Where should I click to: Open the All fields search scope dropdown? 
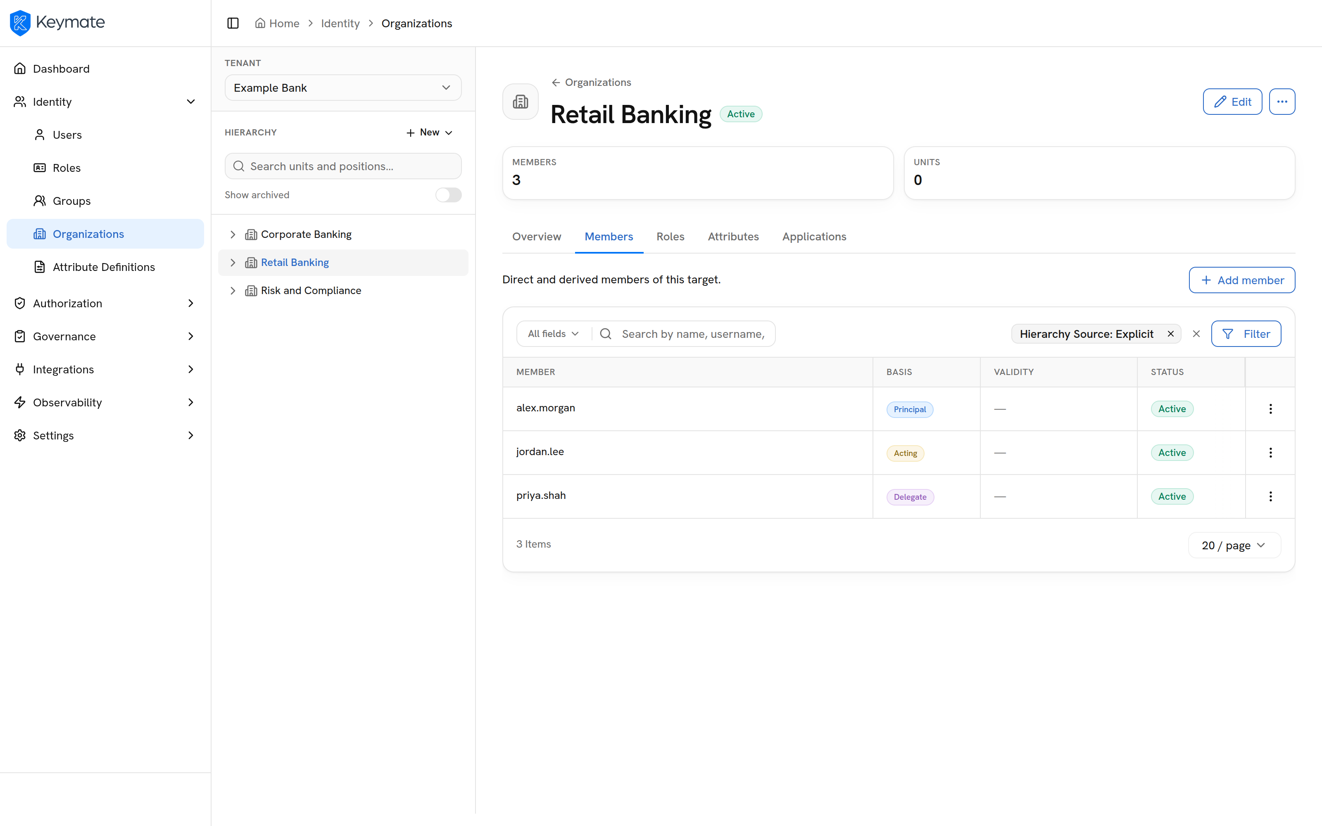553,334
